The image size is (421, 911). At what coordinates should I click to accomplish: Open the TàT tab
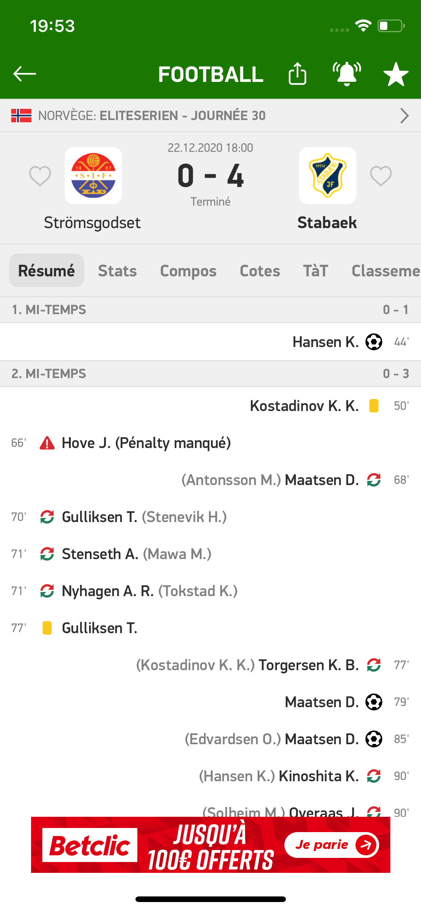[x=316, y=271]
